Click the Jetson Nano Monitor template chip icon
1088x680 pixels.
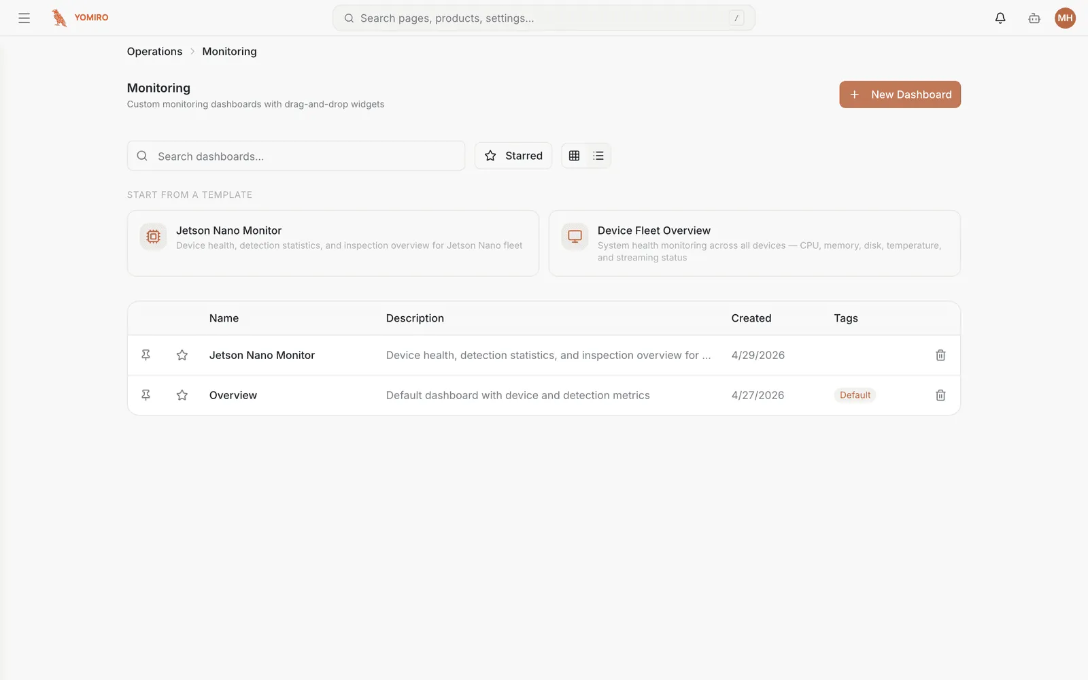point(154,237)
